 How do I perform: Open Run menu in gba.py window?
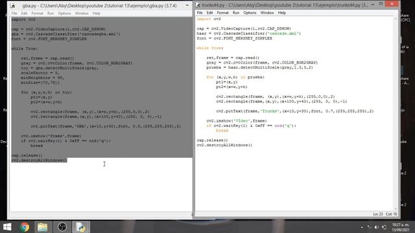click(51, 13)
